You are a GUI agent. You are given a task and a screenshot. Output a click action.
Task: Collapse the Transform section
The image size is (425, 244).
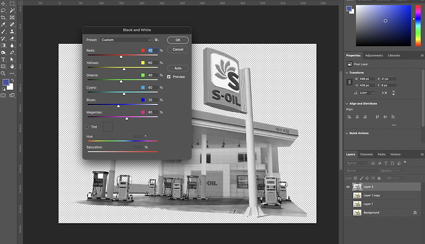[x=347, y=73]
